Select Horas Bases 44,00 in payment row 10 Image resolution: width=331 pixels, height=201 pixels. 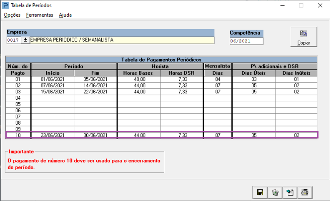pos(139,136)
